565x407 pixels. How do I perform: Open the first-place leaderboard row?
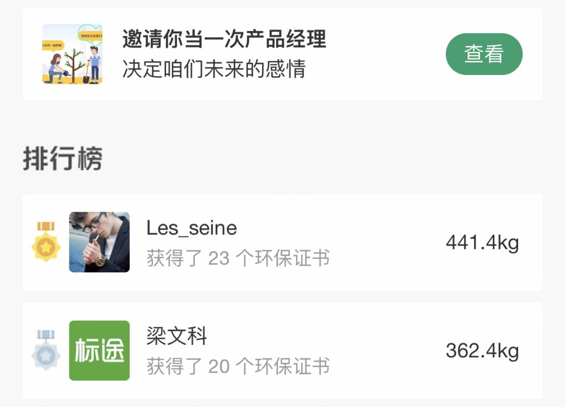282,243
